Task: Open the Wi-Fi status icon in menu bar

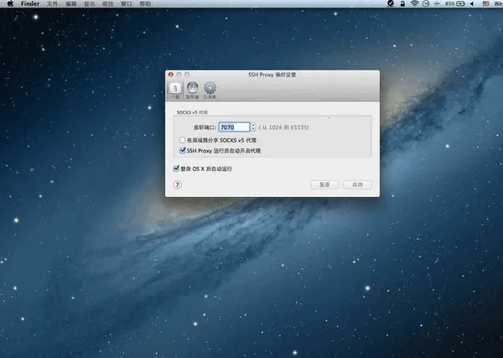Action: tap(413, 4)
